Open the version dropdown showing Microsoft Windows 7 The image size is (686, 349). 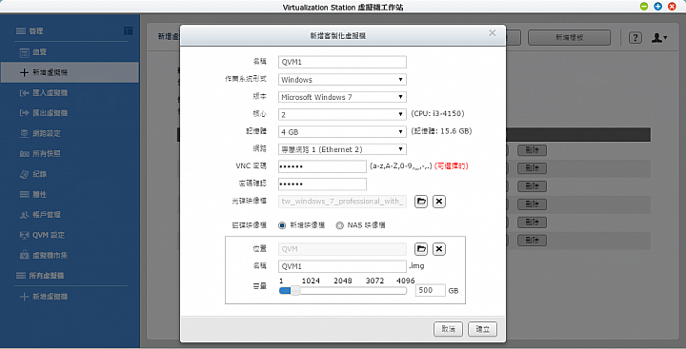342,97
